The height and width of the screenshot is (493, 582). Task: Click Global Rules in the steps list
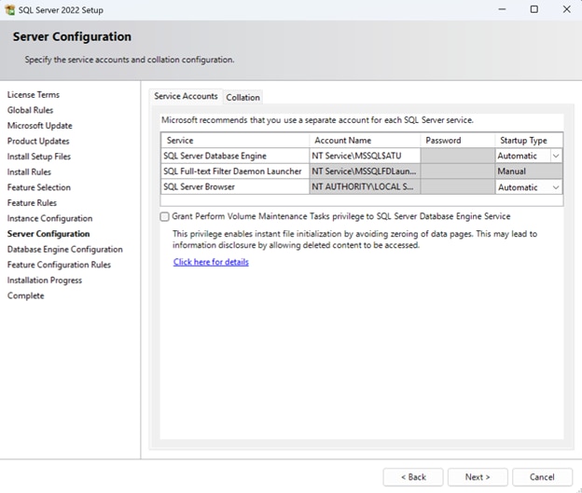pos(30,110)
